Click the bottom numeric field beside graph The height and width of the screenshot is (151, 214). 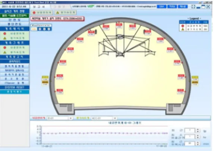click(x=190, y=143)
